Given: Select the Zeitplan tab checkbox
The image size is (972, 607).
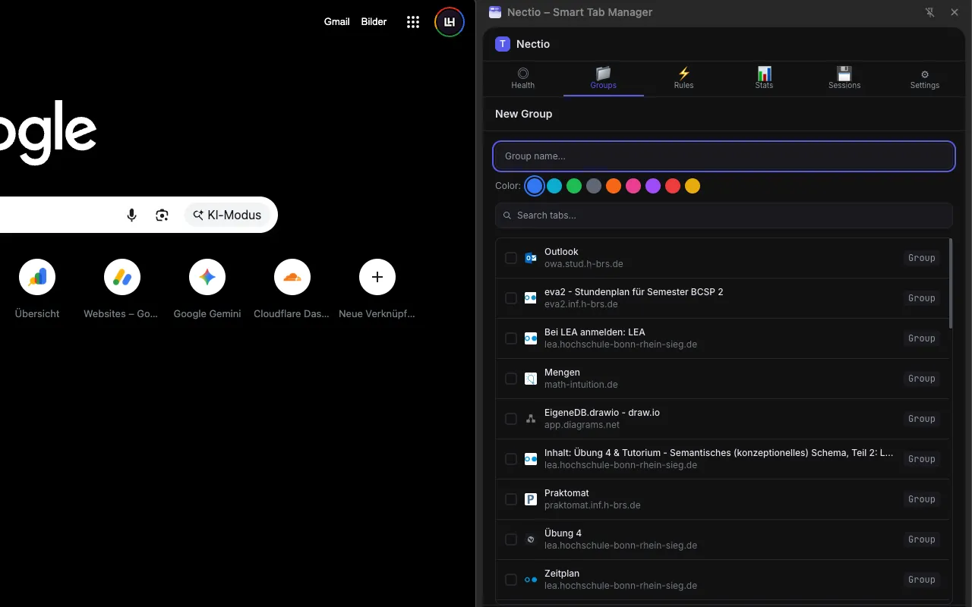Looking at the screenshot, I should pyautogui.click(x=511, y=580).
